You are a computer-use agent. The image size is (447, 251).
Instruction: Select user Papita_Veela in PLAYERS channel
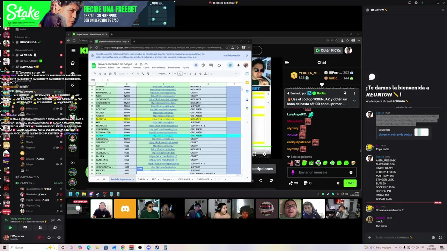pos(32,200)
